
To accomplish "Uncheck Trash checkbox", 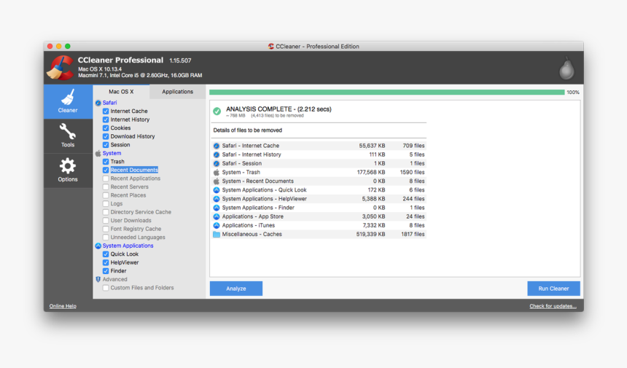I will pyautogui.click(x=106, y=162).
